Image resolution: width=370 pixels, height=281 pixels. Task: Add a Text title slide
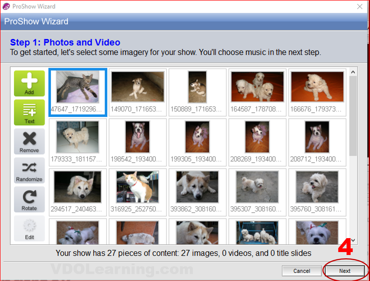click(29, 112)
